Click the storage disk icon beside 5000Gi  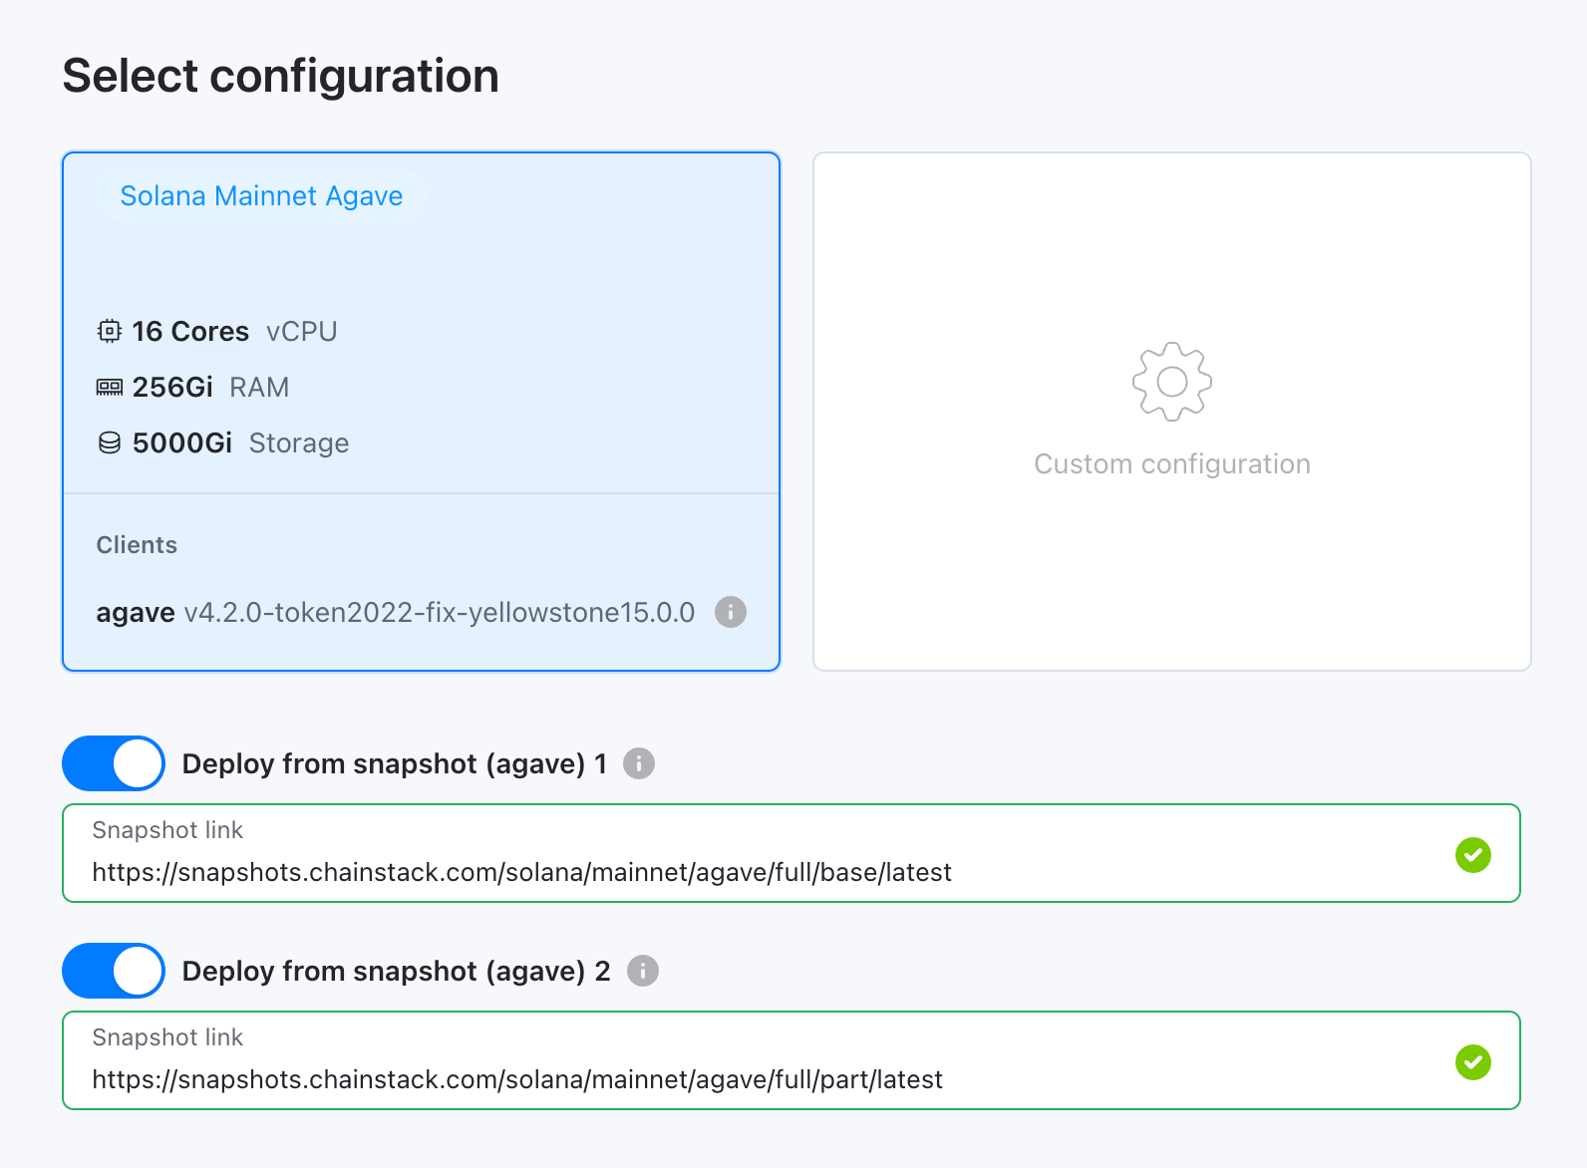(x=110, y=442)
